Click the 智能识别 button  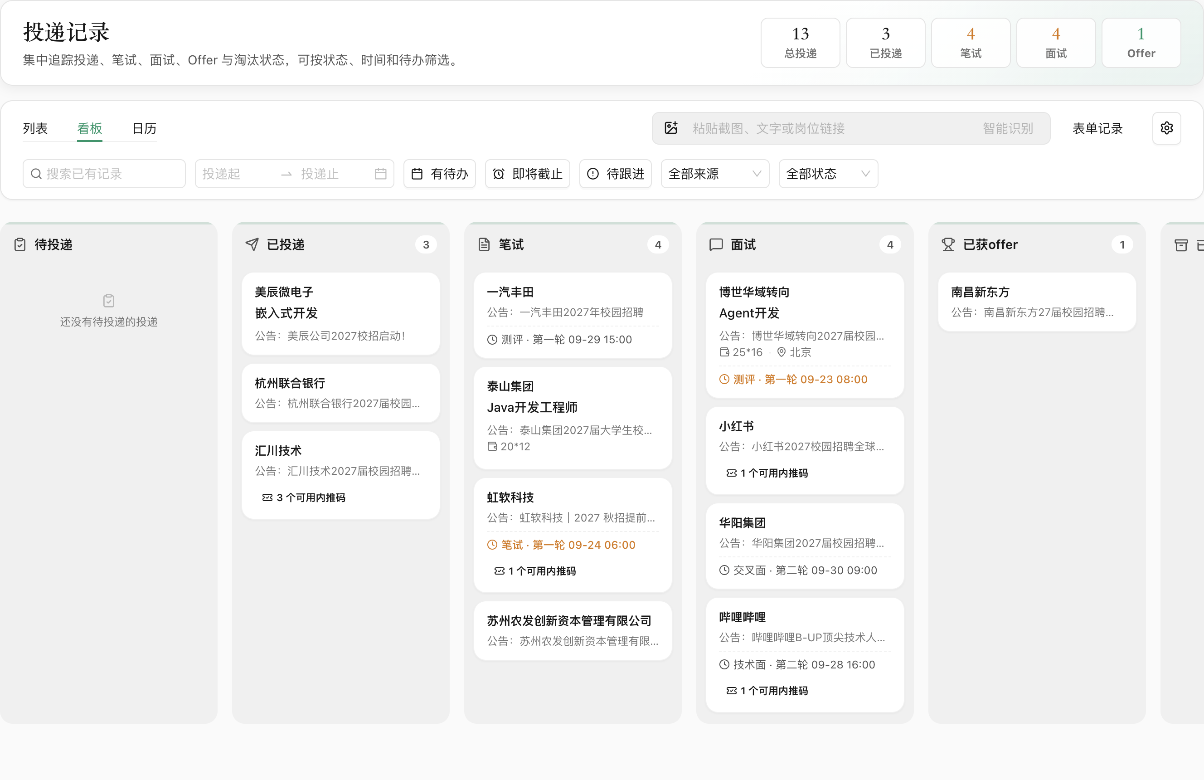pyautogui.click(x=1008, y=129)
